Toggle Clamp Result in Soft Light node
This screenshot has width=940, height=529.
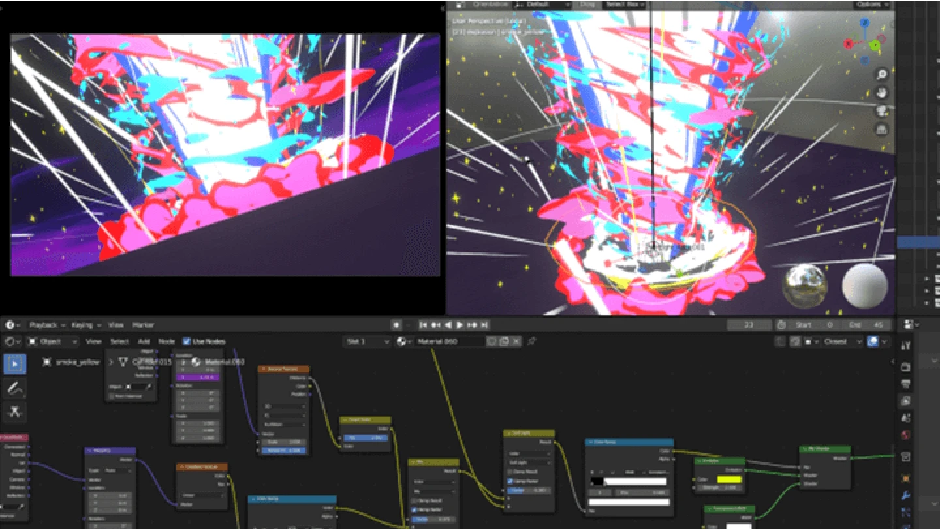click(x=510, y=472)
